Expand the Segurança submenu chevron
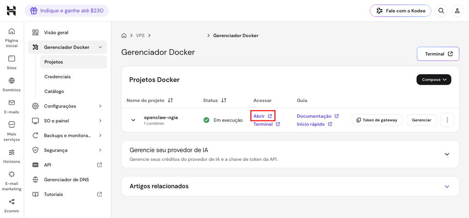The width and height of the screenshot is (469, 218). click(x=100, y=150)
